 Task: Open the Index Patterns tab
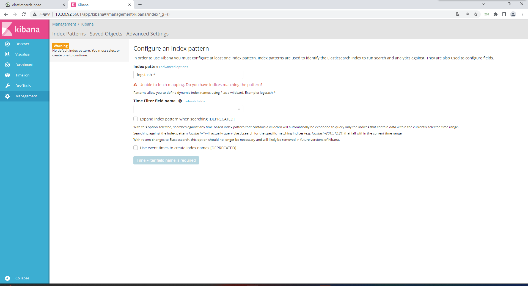click(69, 34)
